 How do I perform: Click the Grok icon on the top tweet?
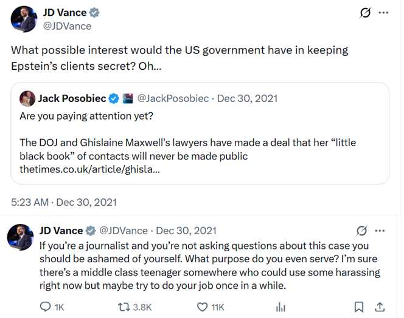(366, 13)
